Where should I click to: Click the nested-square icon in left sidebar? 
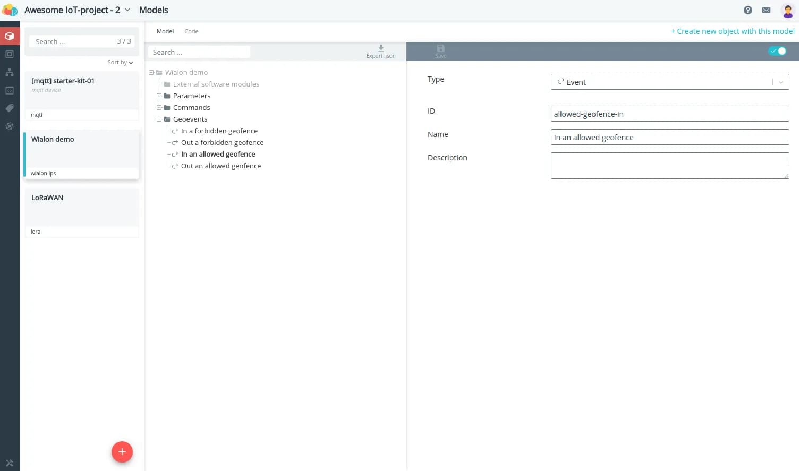10,54
